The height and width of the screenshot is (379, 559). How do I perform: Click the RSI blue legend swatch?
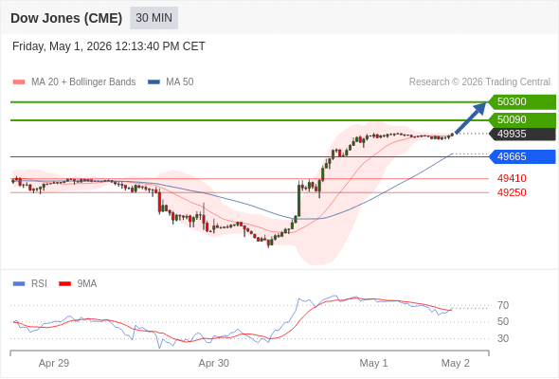(19, 284)
